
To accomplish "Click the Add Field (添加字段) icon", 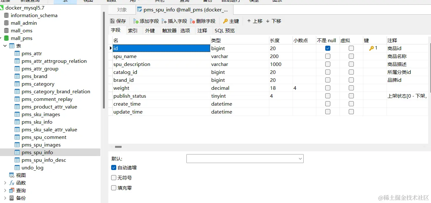I will pyautogui.click(x=136, y=21).
